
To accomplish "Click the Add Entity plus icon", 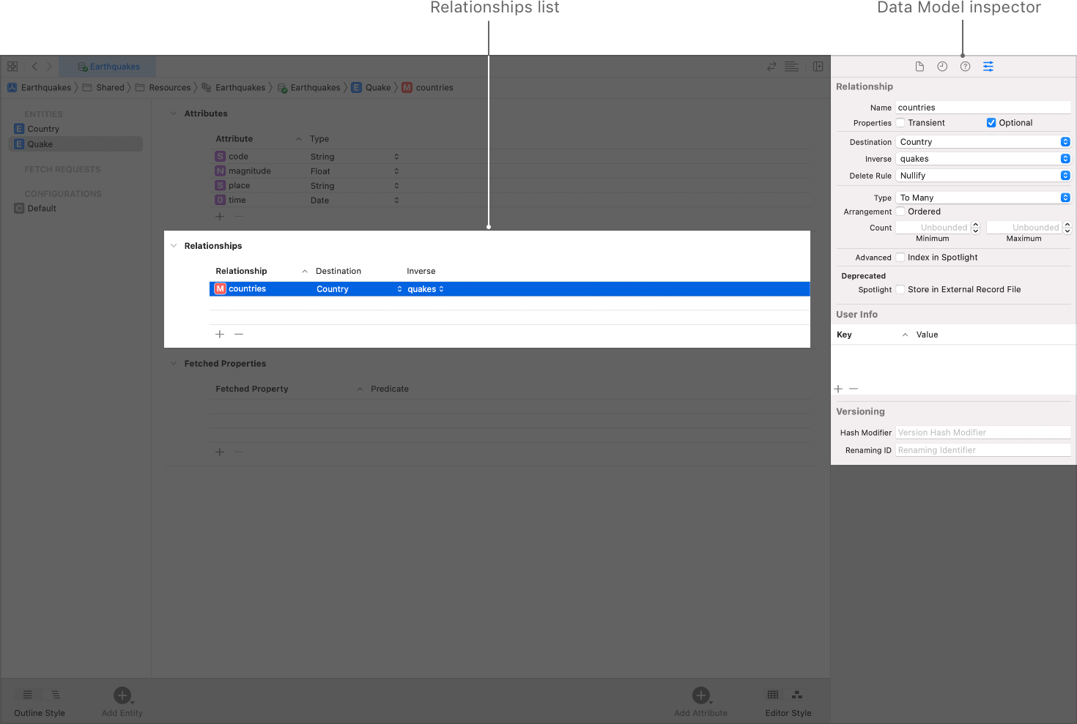I will tap(122, 695).
